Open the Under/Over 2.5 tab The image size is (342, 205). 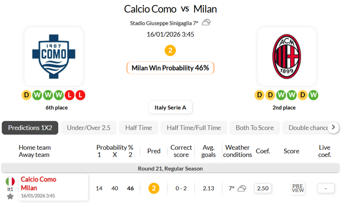pos(88,128)
